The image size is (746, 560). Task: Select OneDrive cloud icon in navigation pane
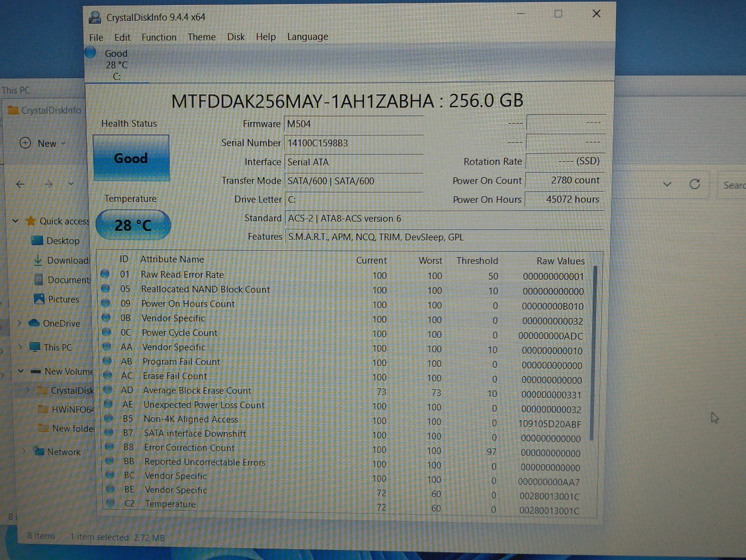tap(34, 322)
